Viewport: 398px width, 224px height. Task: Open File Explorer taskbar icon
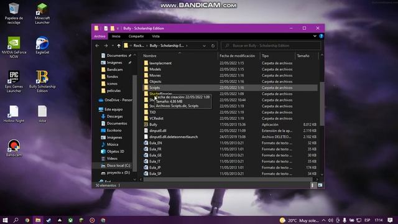[38, 220]
